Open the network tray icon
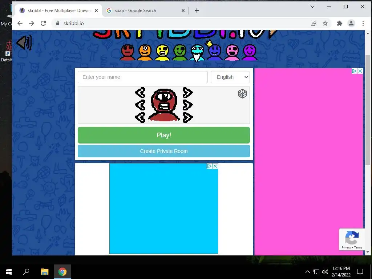This screenshot has width=372, height=279. 316,272
